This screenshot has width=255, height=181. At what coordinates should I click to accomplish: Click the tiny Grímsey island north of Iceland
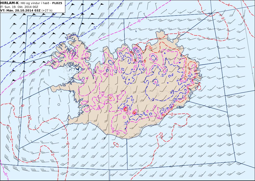(136, 31)
